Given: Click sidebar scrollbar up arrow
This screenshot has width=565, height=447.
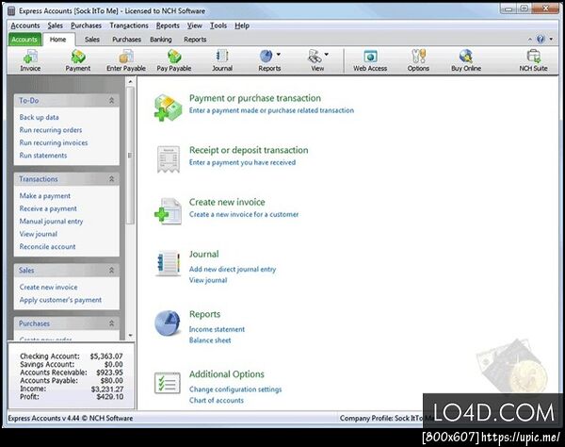Looking at the screenshot, I should pyautogui.click(x=131, y=82).
